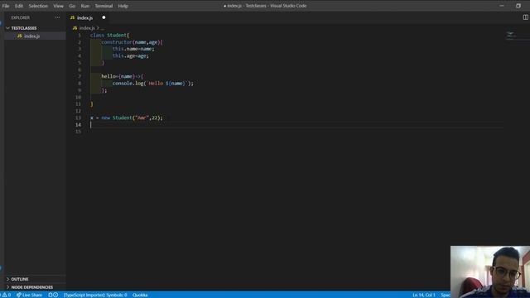
Task: Place cursor on line 1 class Student
Action: tap(110, 35)
